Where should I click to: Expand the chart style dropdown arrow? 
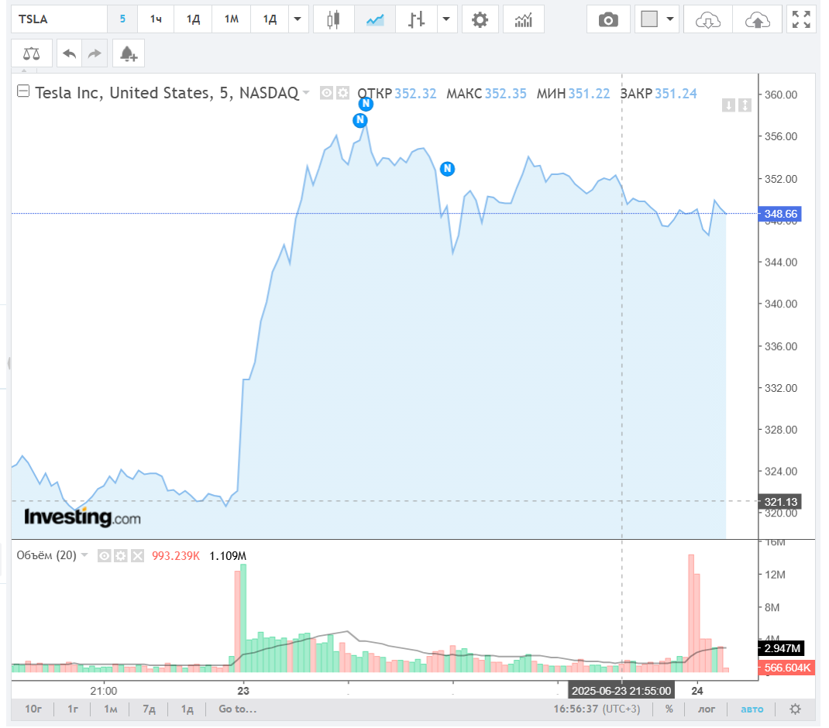(x=447, y=19)
